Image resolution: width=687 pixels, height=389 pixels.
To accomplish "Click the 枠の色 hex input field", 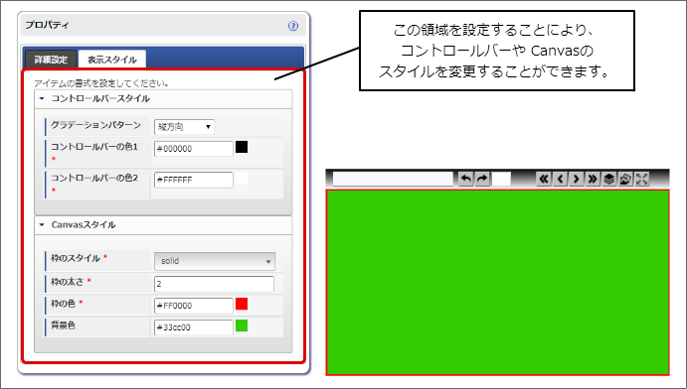I will pos(194,306).
